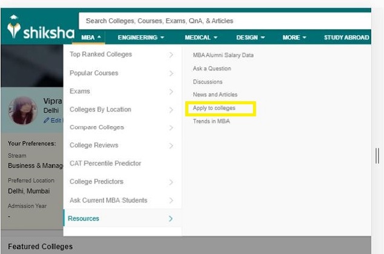The image size is (384, 254).
Task: Click Business & Management stream value
Action: (36, 165)
